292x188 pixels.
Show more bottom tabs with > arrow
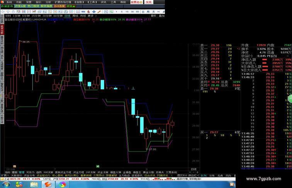point(171,176)
